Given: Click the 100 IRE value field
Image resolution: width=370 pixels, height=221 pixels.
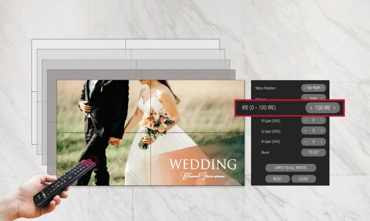Looking at the screenshot, I should click(323, 108).
